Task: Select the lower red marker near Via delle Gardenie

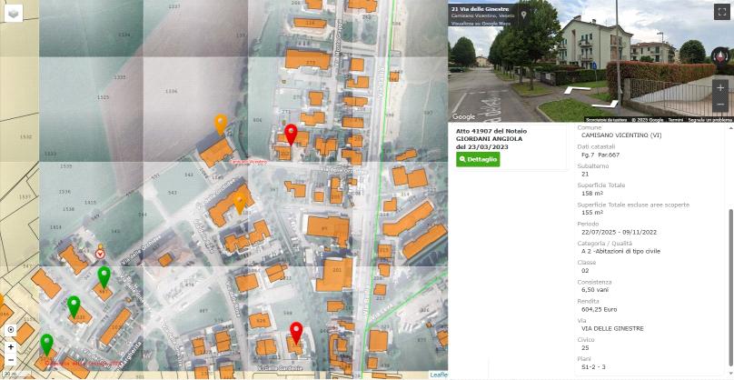Action: tap(296, 331)
